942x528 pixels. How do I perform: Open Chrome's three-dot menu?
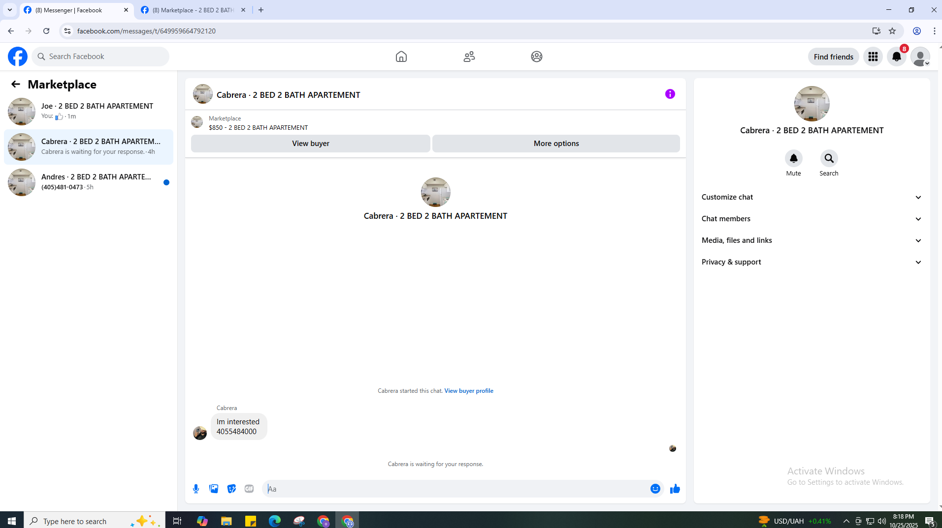[x=935, y=31]
